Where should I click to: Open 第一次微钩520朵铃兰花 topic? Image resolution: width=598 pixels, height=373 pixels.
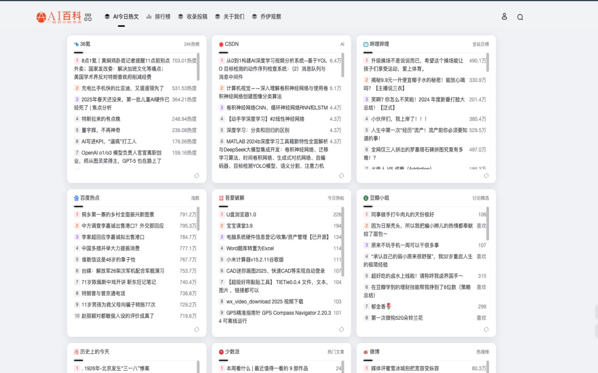tap(397, 318)
